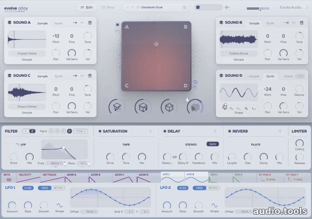Image resolution: width=312 pixels, height=219 pixels.
Task: Click the Filter 1 routing button
Action: 81,131
